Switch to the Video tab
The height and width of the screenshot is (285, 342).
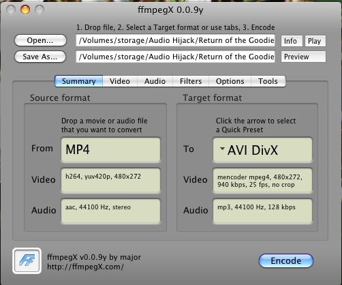tap(120, 81)
